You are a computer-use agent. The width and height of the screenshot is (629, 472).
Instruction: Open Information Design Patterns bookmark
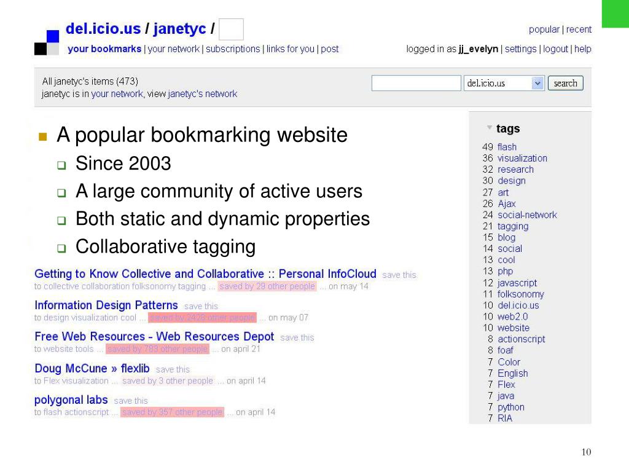click(x=106, y=305)
